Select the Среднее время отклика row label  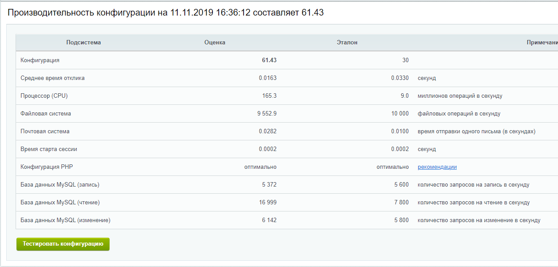coord(53,78)
